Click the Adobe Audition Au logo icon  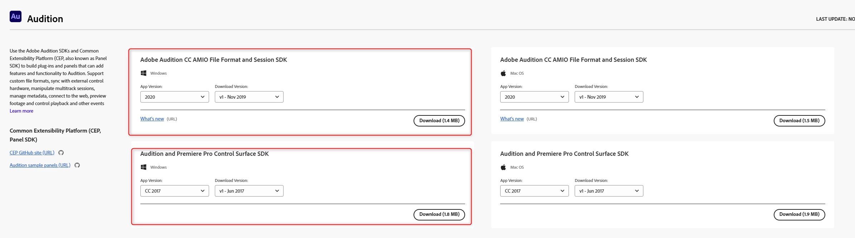15,16
